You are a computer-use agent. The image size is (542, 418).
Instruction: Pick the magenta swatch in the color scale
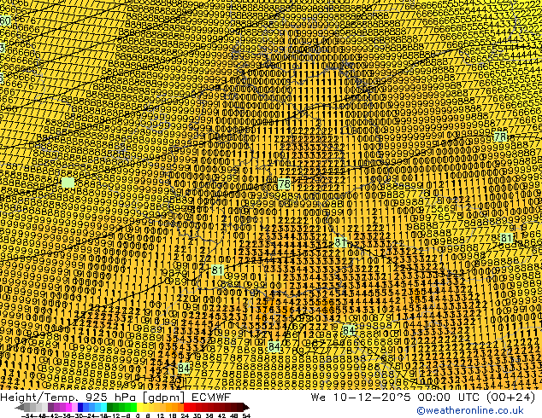[x=53, y=408]
